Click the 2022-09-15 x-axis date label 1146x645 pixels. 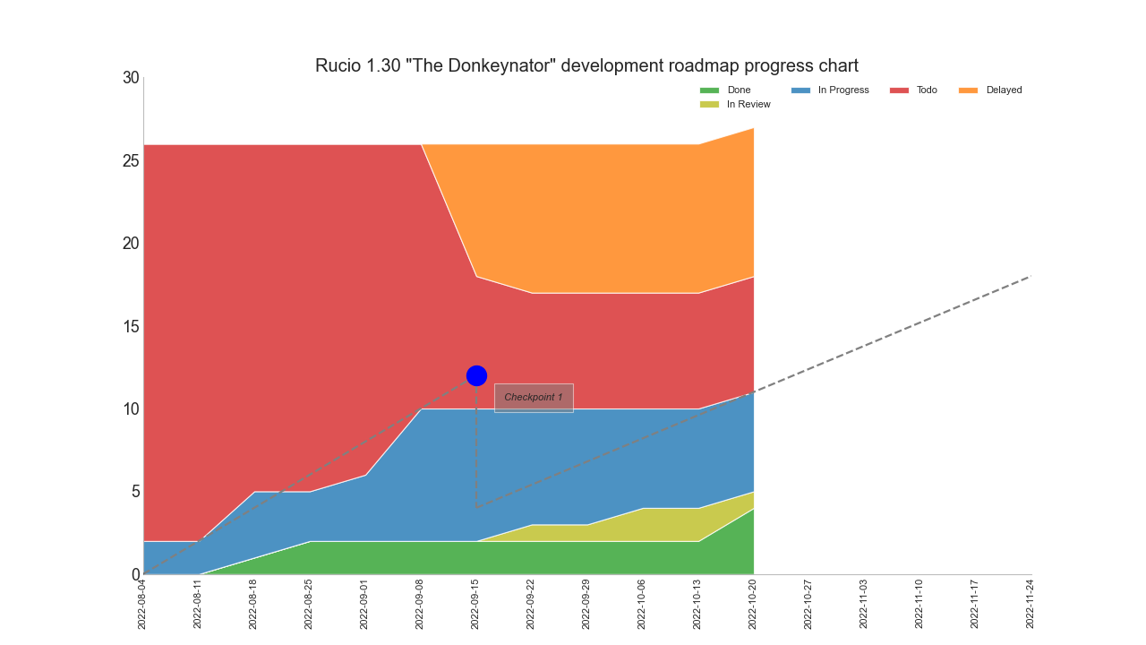475,604
